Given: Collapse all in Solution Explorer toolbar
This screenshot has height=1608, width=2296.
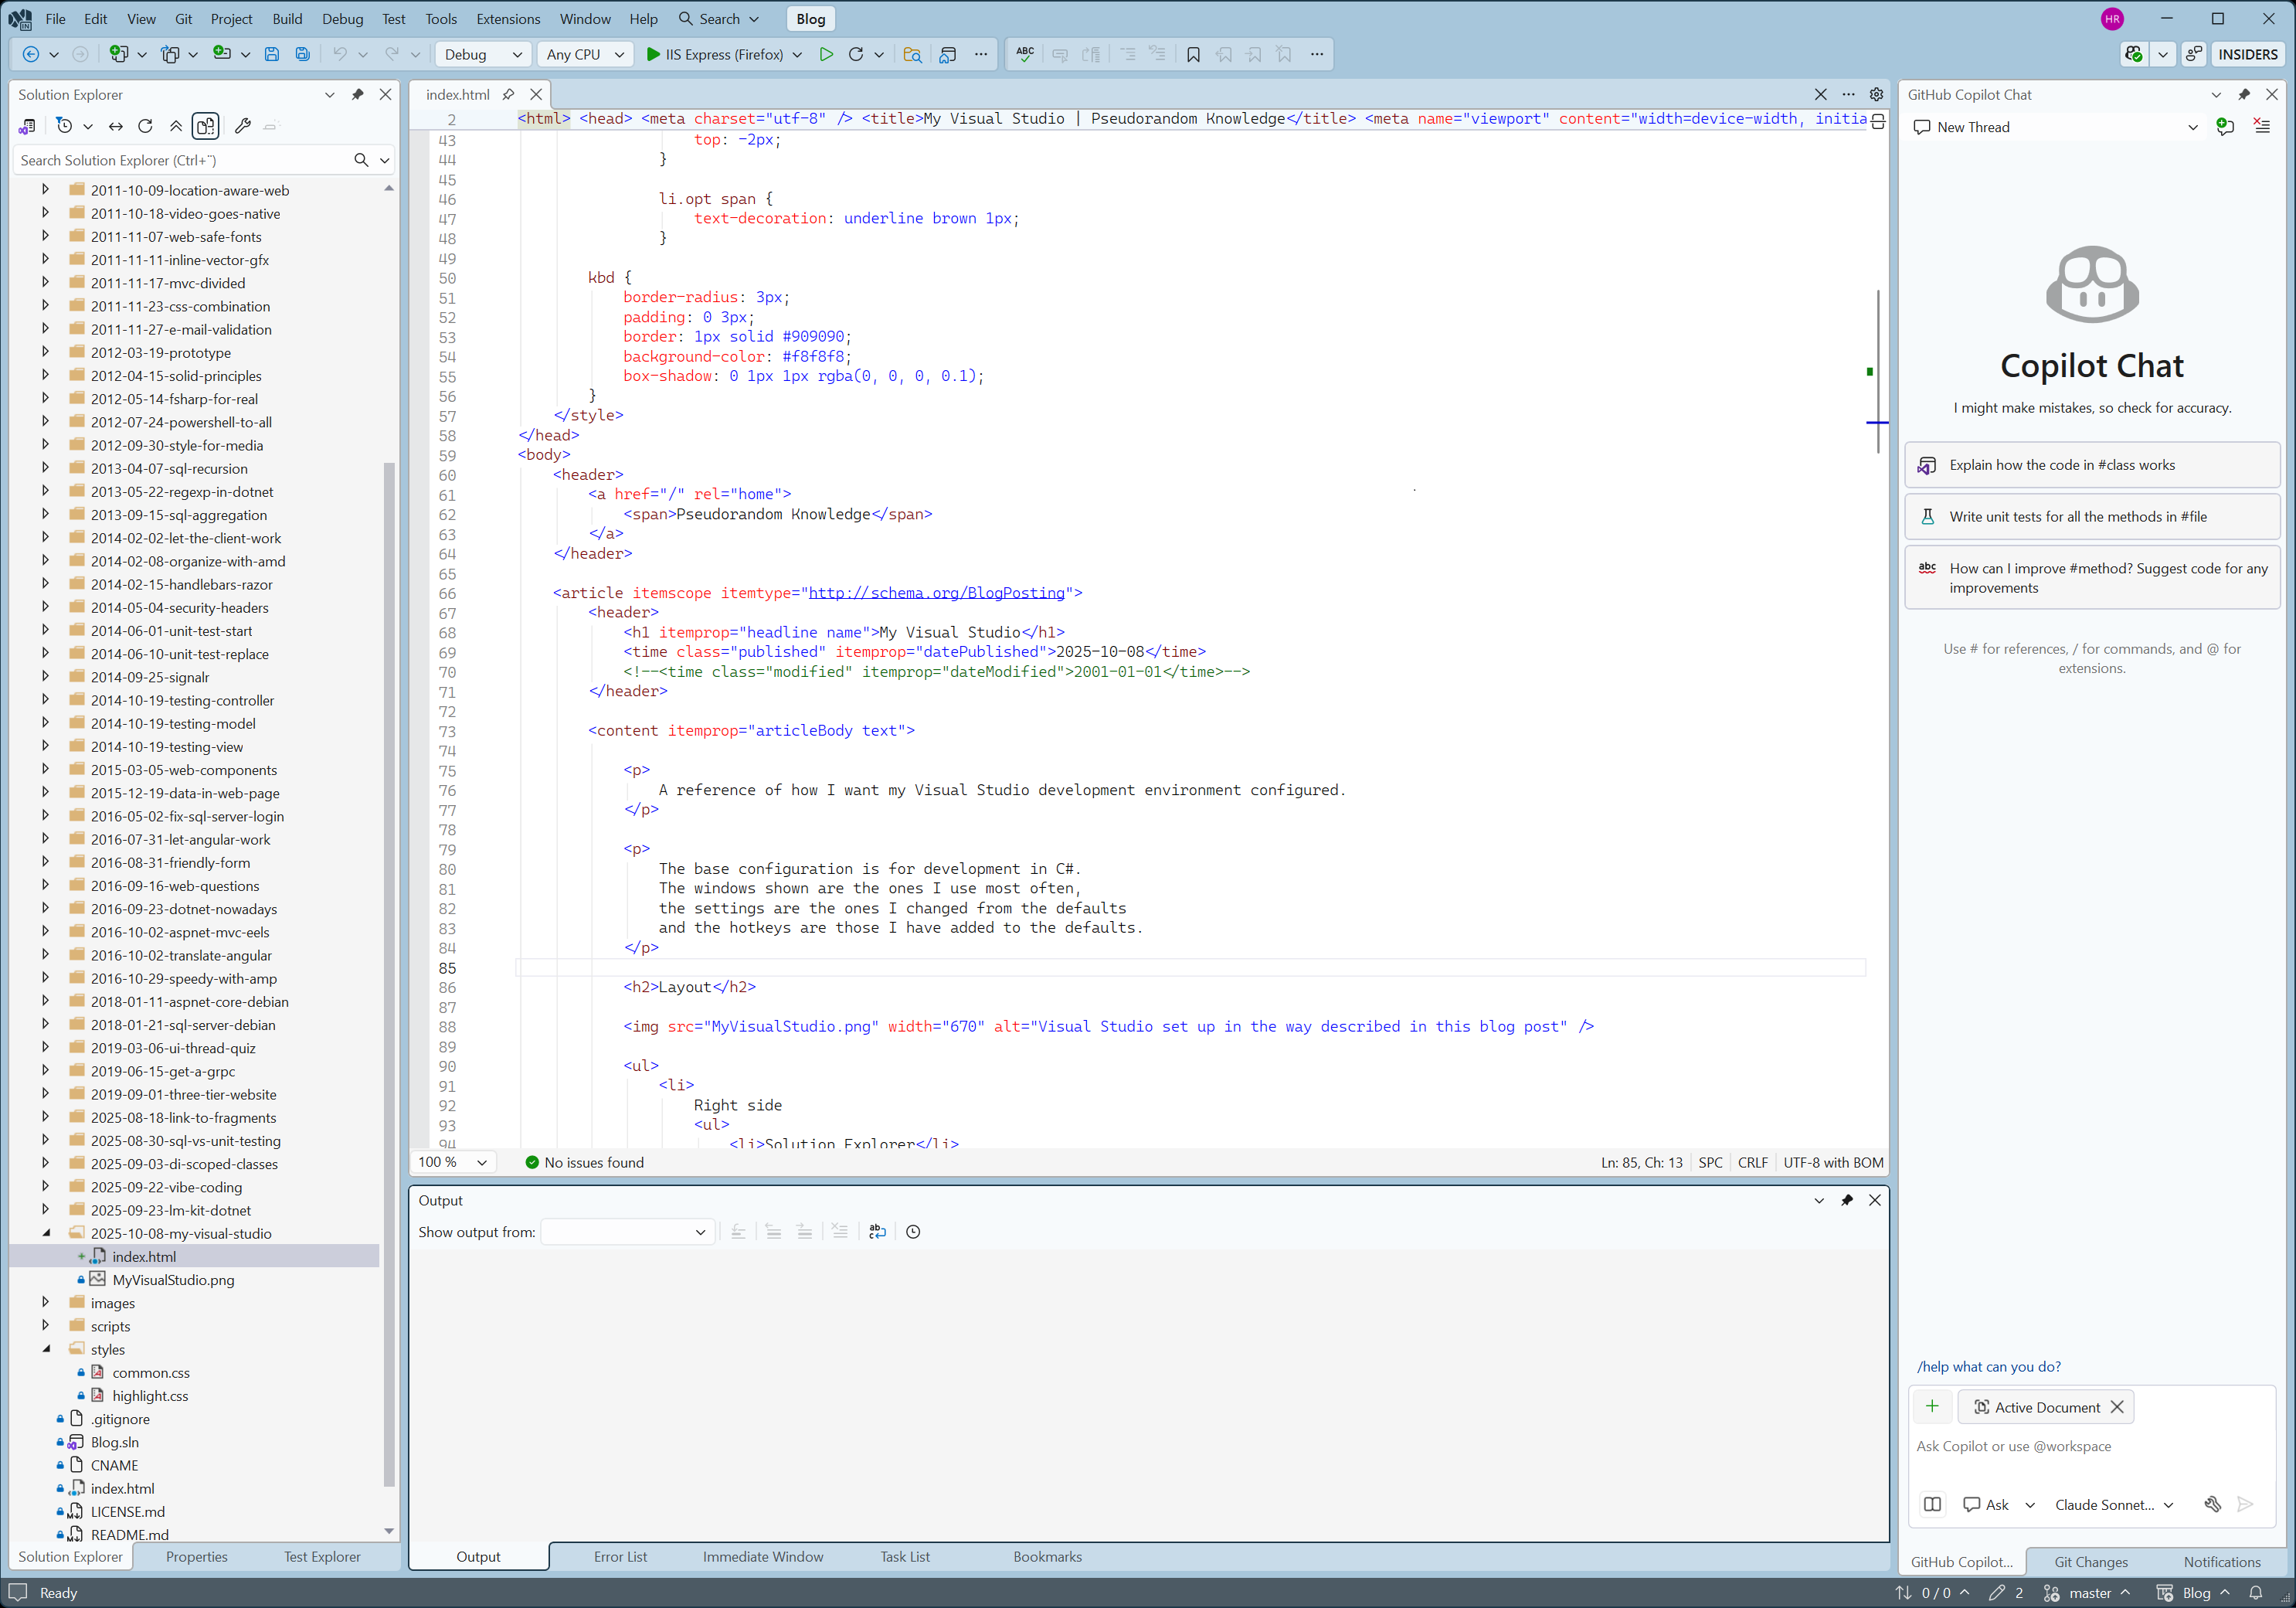Looking at the screenshot, I should (176, 126).
